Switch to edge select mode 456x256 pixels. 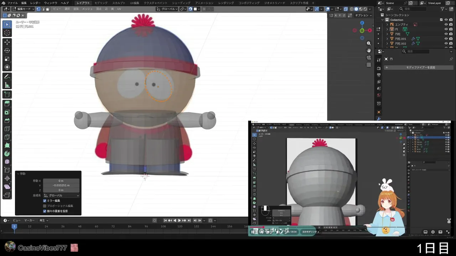tap(43, 9)
